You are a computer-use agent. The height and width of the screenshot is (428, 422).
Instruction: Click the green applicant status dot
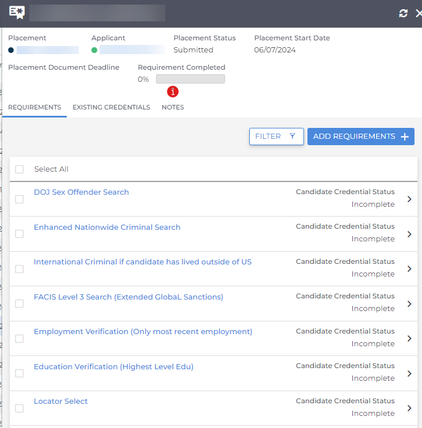[x=94, y=50]
